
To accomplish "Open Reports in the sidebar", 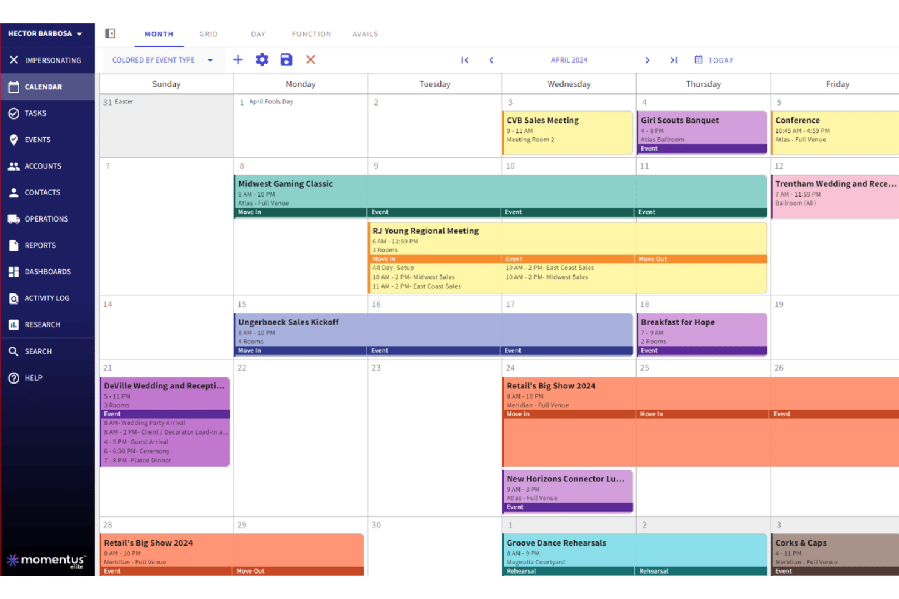I will (x=47, y=245).
